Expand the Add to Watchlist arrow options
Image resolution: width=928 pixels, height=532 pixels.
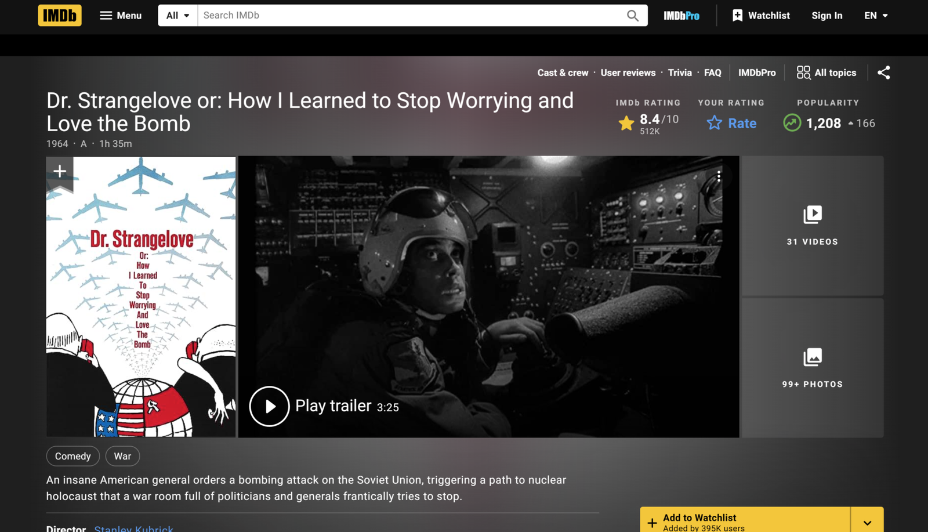(867, 522)
